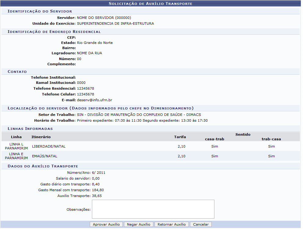
Task: Click the Aprovar Auxílio button
Action: (x=106, y=224)
